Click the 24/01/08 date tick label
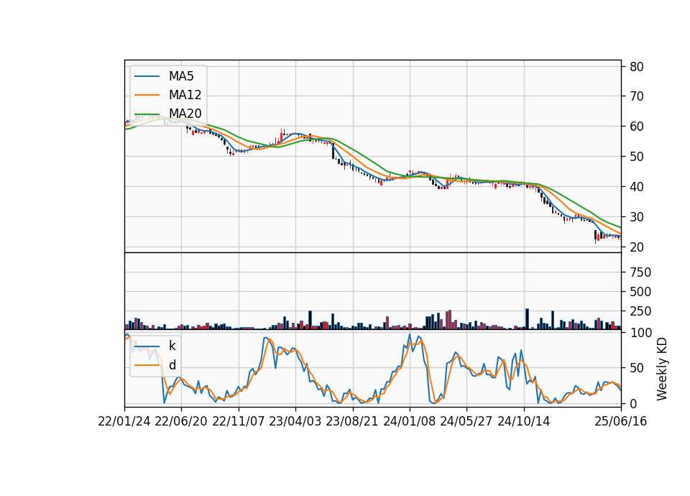690x496 pixels. (x=410, y=421)
